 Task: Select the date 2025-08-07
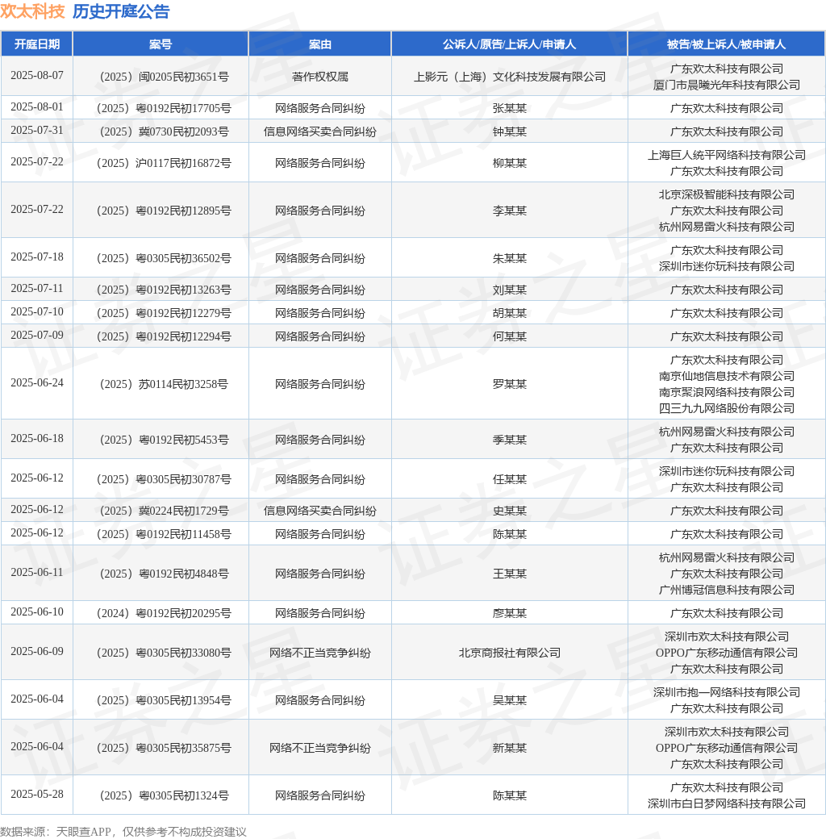click(37, 76)
